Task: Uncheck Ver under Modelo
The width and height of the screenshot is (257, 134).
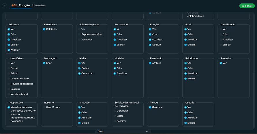Action: click(x=115, y=63)
